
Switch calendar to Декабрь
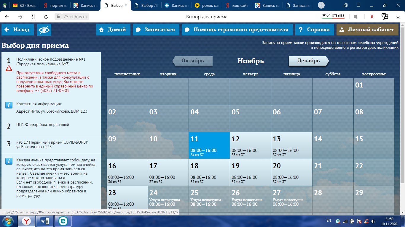point(309,61)
